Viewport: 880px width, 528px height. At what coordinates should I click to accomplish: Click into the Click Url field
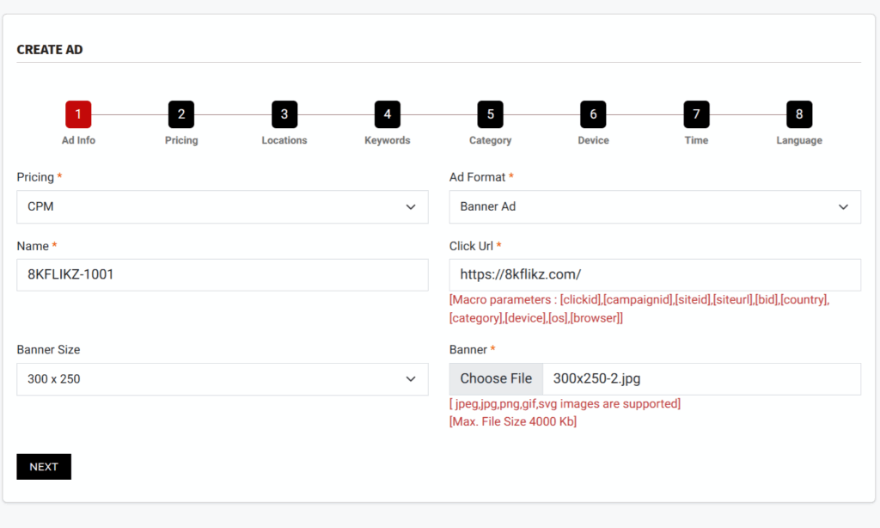tap(655, 275)
